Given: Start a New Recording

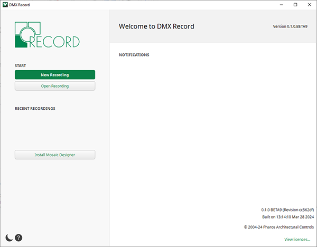Looking at the screenshot, I should pyautogui.click(x=55, y=75).
